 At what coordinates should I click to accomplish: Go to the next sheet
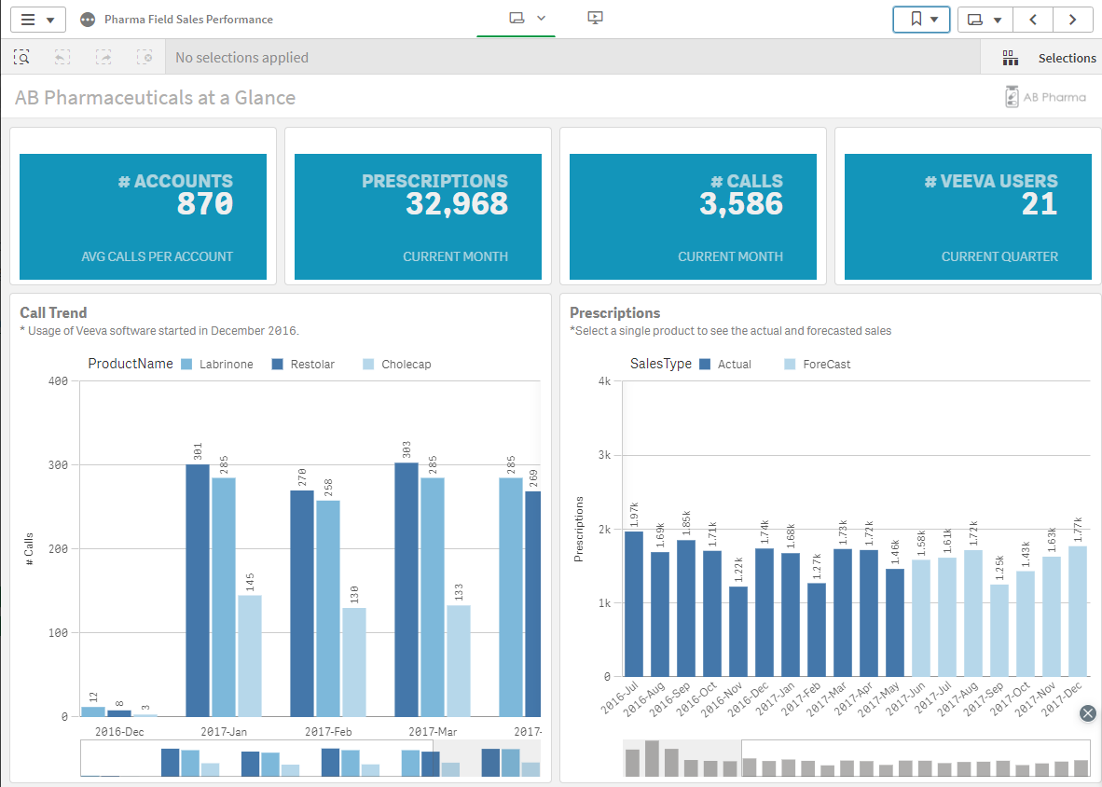(1072, 20)
